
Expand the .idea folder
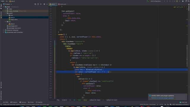[5, 9]
